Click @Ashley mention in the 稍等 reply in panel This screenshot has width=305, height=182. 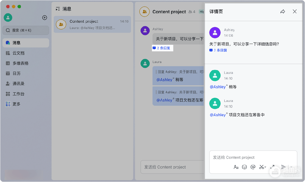tap(218, 87)
